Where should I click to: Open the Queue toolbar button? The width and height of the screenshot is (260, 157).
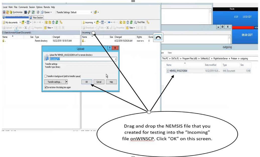click(45, 12)
